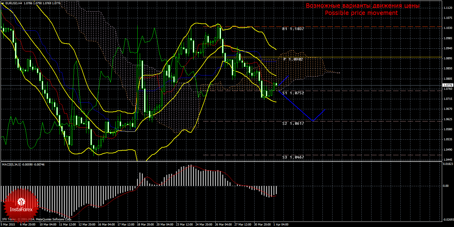Click the S3 1.0467 support label
Viewport: 454px width, 227px height.
tap(293, 157)
